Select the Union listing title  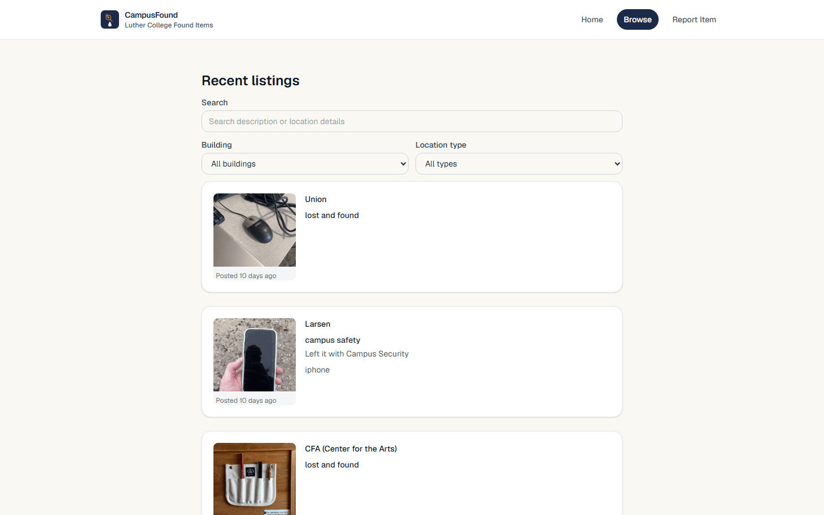(316, 199)
